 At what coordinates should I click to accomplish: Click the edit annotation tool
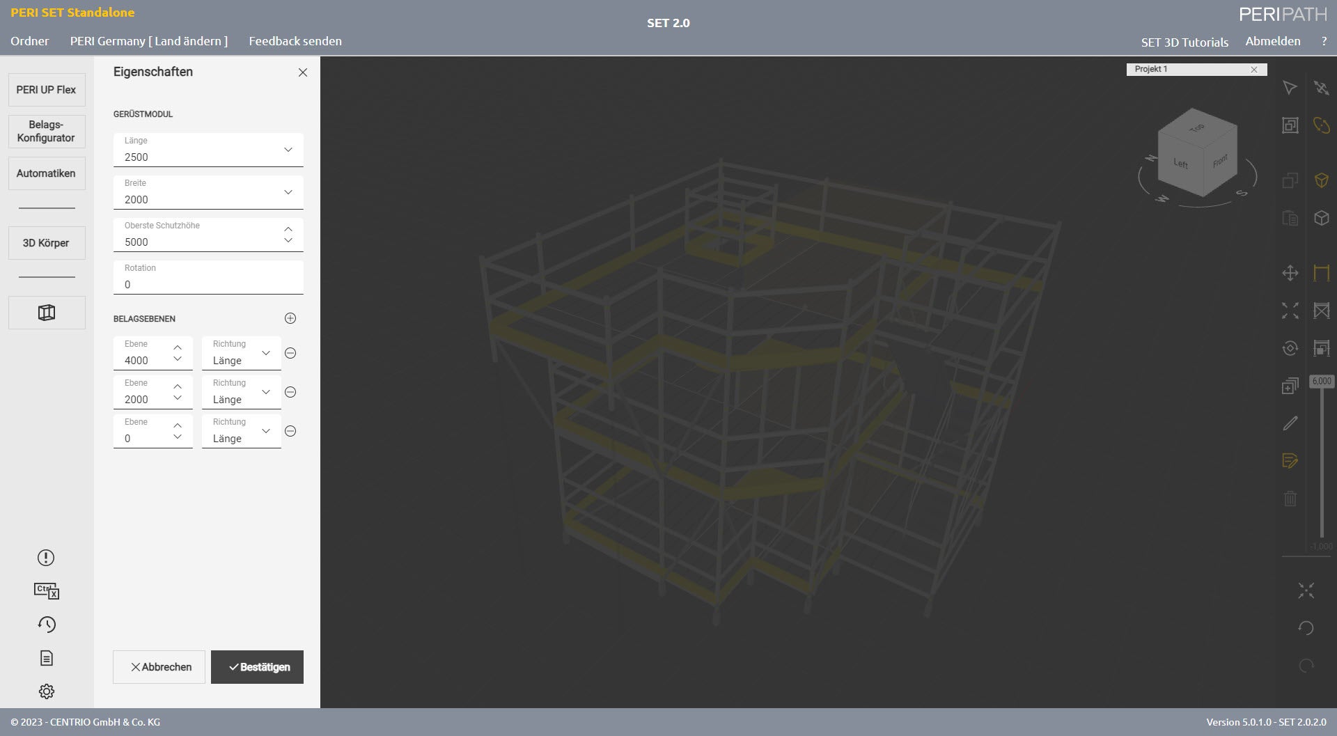pos(1290,461)
